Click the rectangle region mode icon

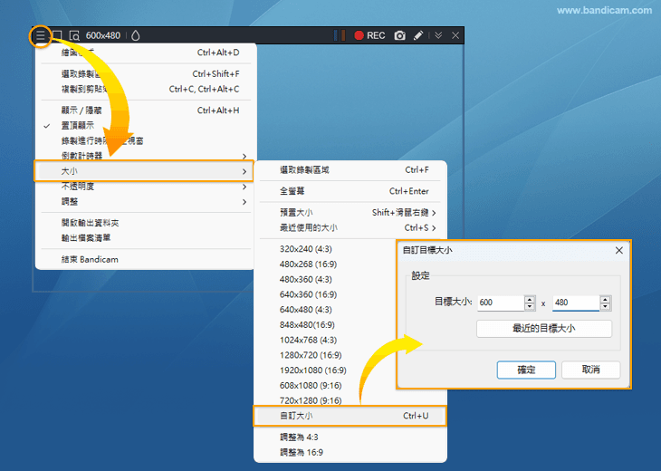point(57,35)
